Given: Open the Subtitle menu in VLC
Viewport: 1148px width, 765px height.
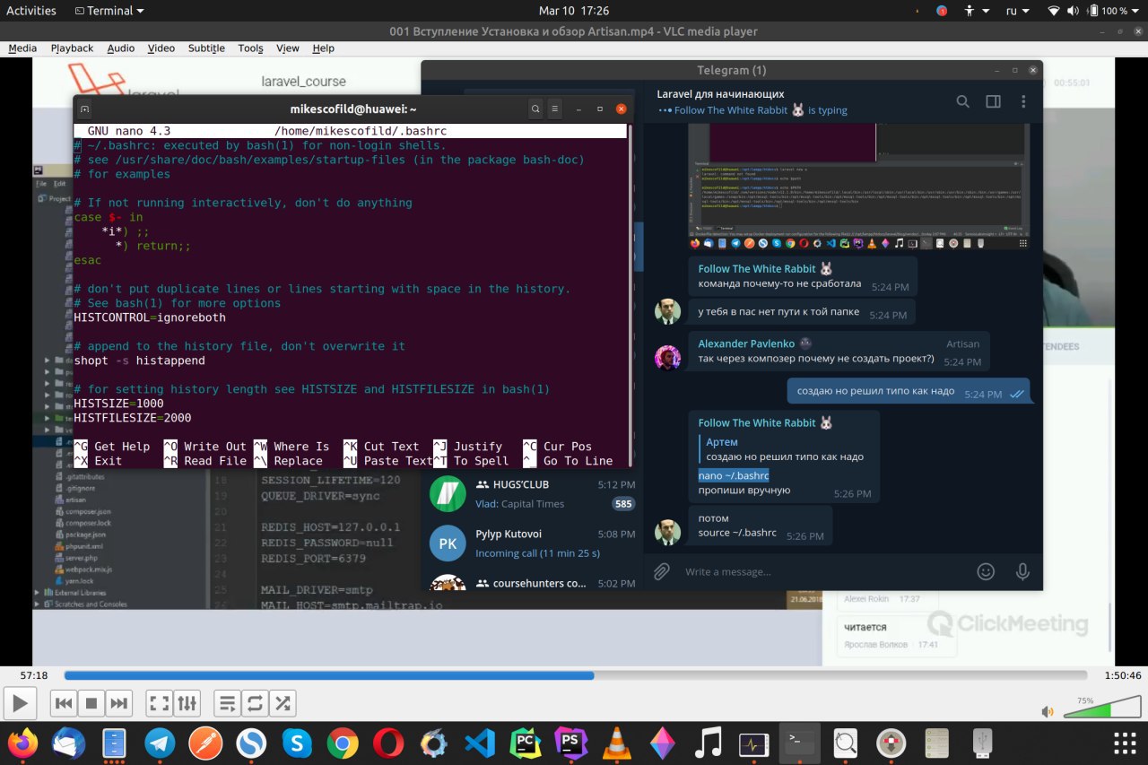Looking at the screenshot, I should tap(206, 48).
